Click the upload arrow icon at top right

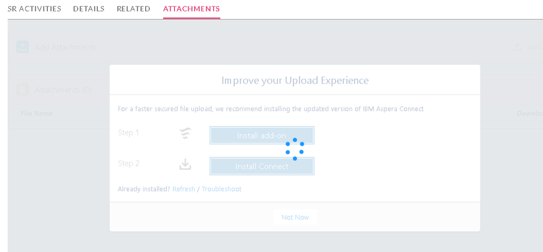(517, 47)
